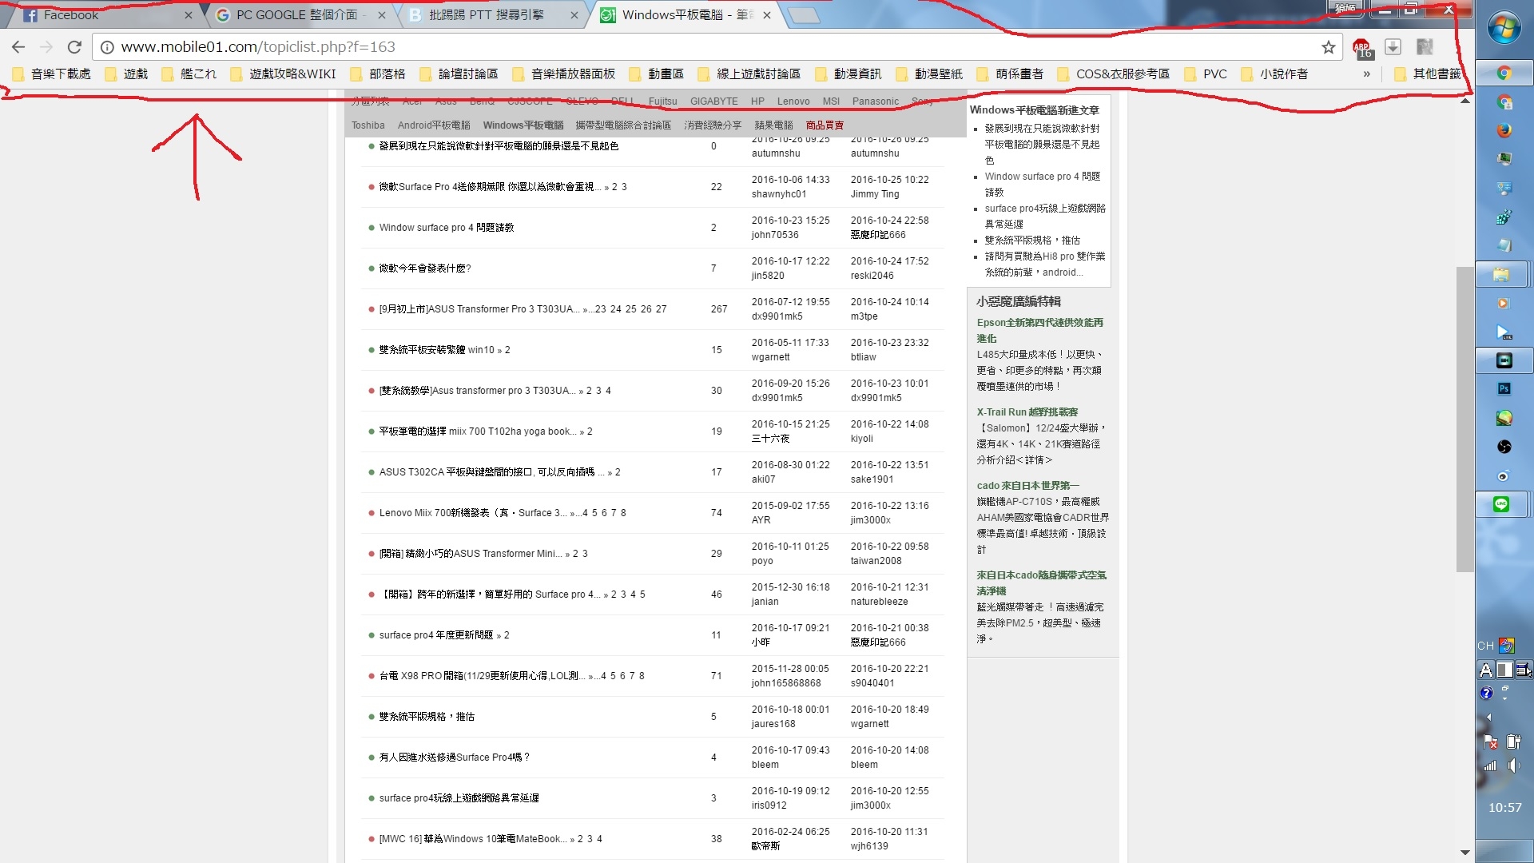Click the address bar URL field
The width and height of the screenshot is (1534, 863).
pos(711,47)
